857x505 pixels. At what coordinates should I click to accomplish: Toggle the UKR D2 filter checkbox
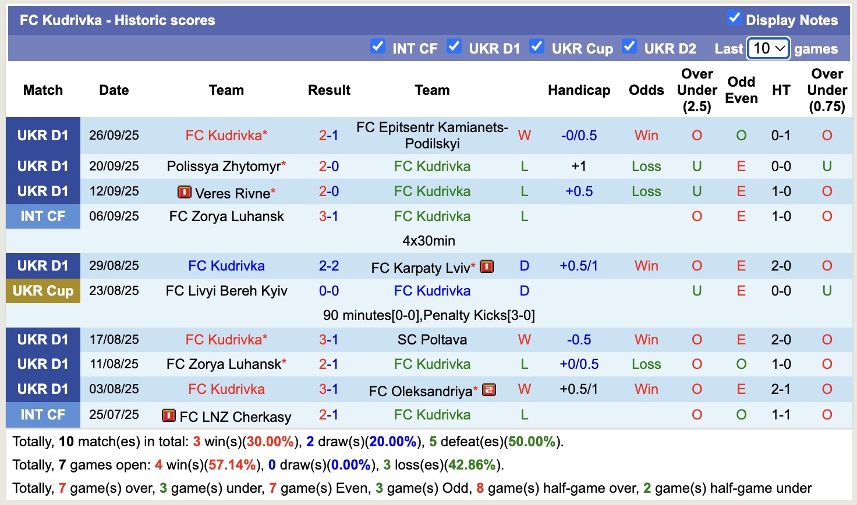[629, 46]
